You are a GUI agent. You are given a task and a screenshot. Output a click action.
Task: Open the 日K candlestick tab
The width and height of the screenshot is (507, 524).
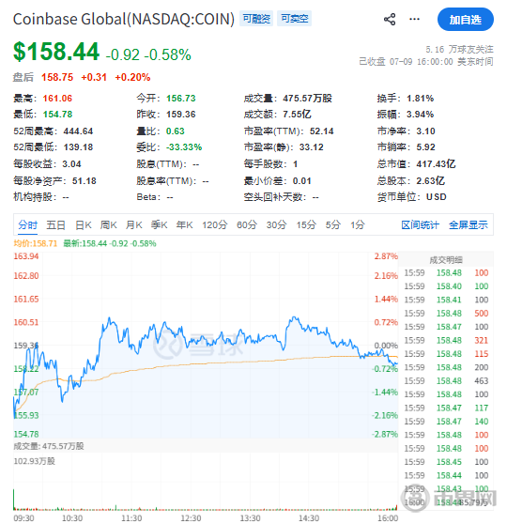click(x=84, y=224)
